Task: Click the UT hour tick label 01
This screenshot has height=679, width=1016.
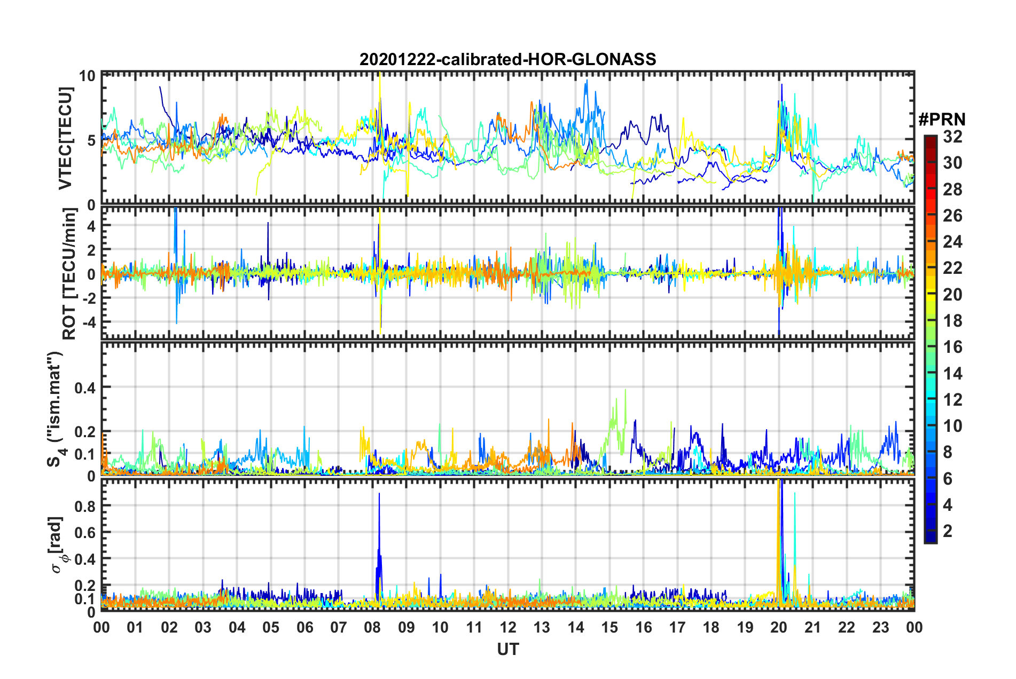Action: (135, 627)
